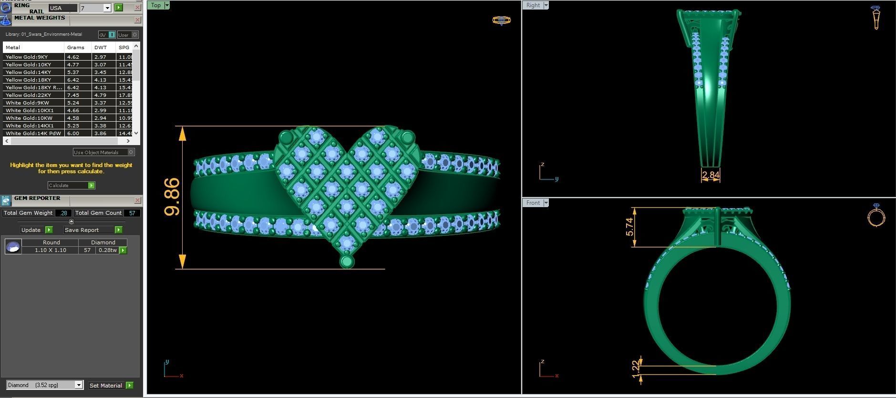Image resolution: width=896 pixels, height=398 pixels.
Task: Close the Metal Weights panel
Action: pos(137,20)
